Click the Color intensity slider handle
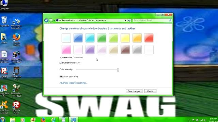The height and width of the screenshot is (122, 218). (118, 70)
